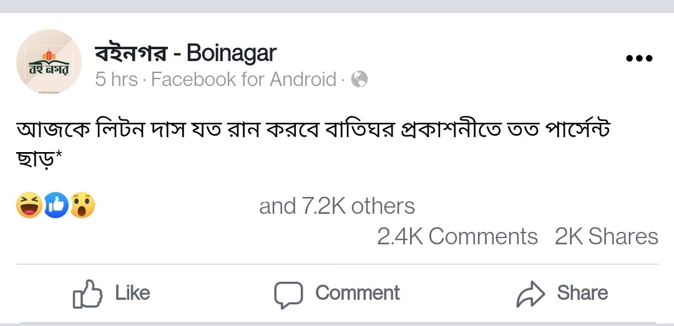Image resolution: width=674 pixels, height=326 pixels.
Task: Click the curved arrow share icon
Action: click(530, 294)
